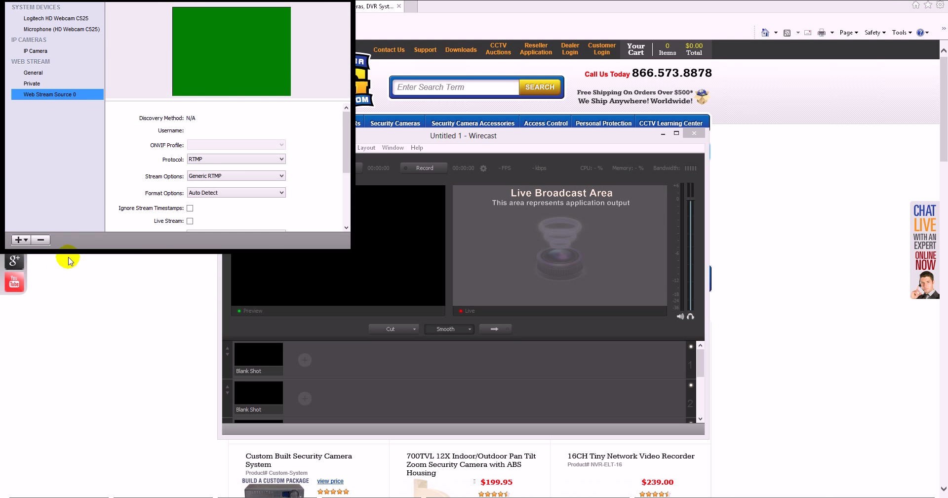
Task: Open Wirecast Layout menu
Action: [x=366, y=148]
